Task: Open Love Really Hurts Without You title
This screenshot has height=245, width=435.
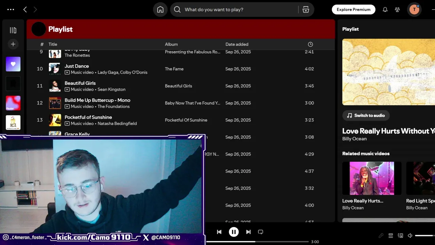Action: [x=388, y=131]
